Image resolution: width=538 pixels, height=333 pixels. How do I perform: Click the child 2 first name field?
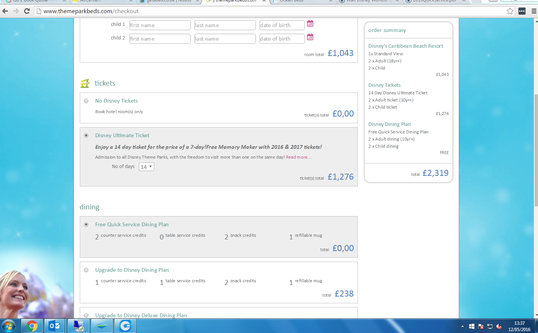[160, 39]
